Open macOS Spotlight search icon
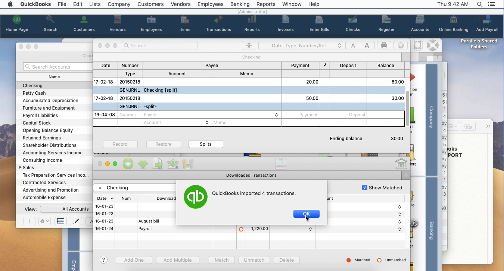Screen dimensions: 504x271 pos(480,4)
